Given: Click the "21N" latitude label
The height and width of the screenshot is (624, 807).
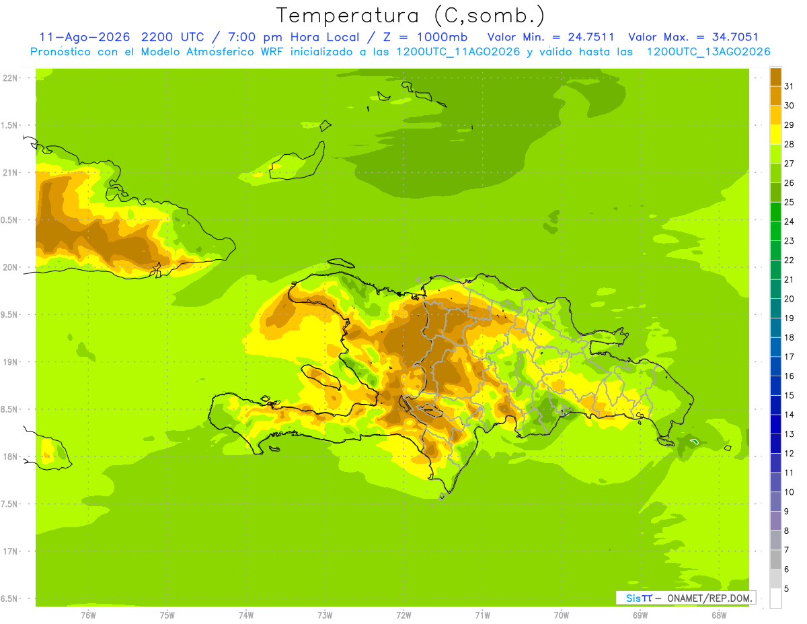Looking at the screenshot, I should pyautogui.click(x=10, y=173).
